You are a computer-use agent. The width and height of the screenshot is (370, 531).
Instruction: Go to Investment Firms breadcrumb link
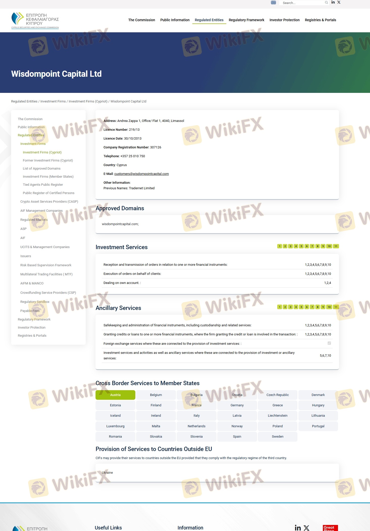[x=53, y=101]
